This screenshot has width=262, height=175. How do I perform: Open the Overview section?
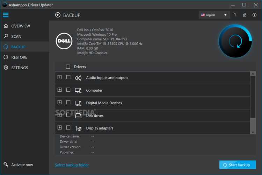tap(25, 26)
